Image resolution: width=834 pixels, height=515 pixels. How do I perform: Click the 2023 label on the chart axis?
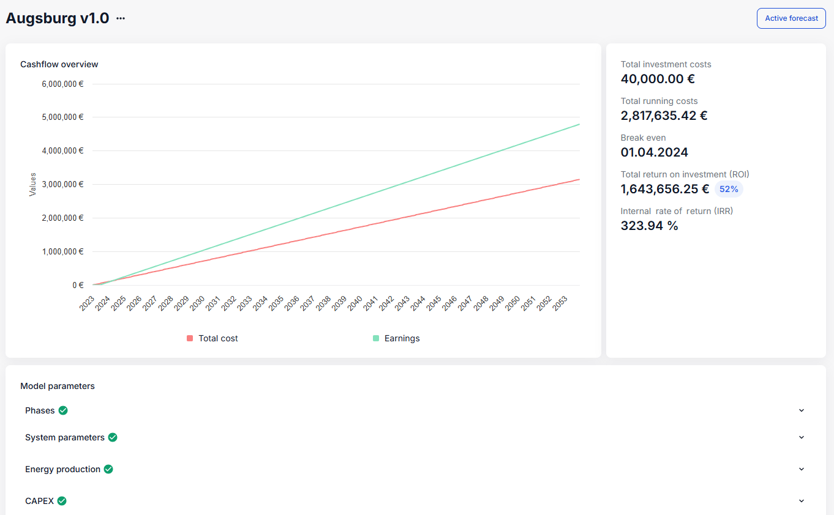point(87,303)
